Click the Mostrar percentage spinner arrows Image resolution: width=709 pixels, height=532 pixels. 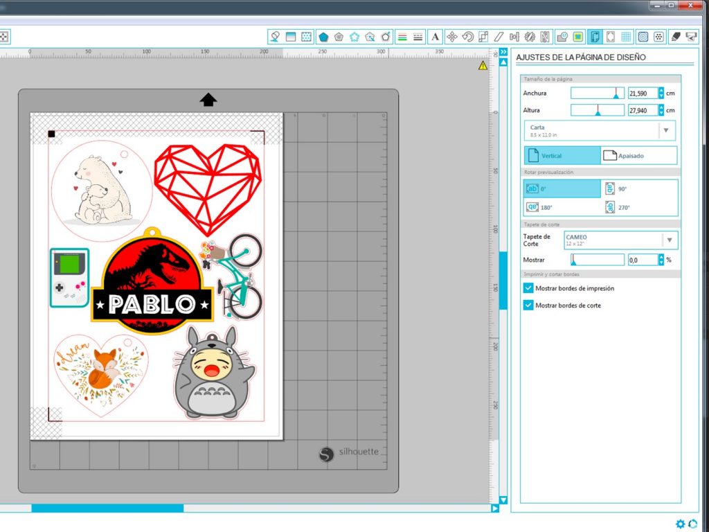point(661,260)
